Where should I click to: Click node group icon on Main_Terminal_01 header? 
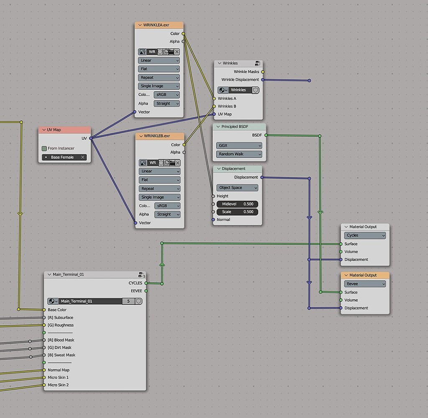pos(141,275)
